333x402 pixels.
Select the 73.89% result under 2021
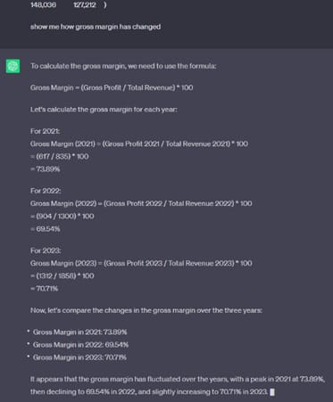pyautogui.click(x=45, y=169)
